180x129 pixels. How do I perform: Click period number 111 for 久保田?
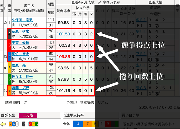(x=51, y=20)
